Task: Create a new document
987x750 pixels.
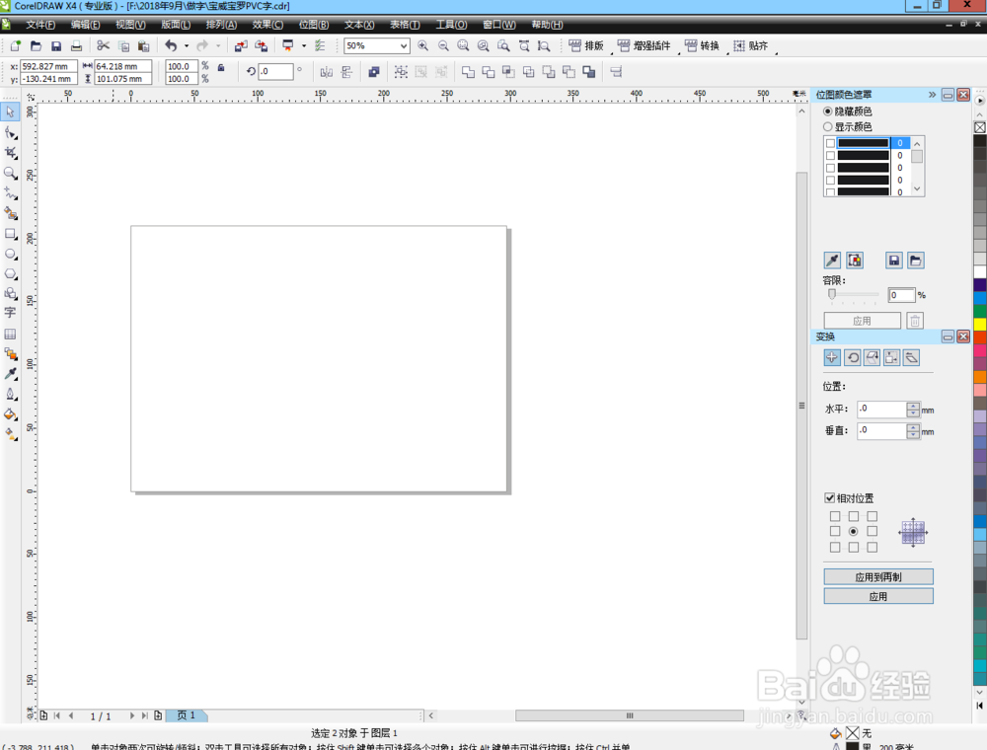Action: coord(16,46)
